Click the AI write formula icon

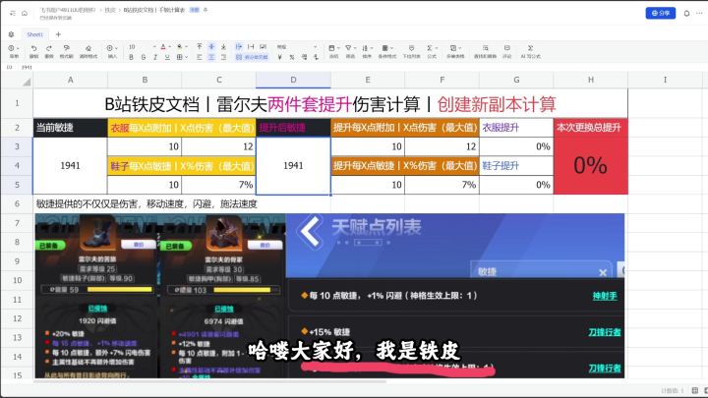531,50
